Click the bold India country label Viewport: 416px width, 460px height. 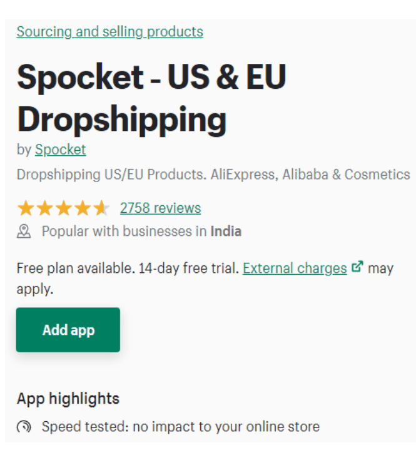point(226,232)
